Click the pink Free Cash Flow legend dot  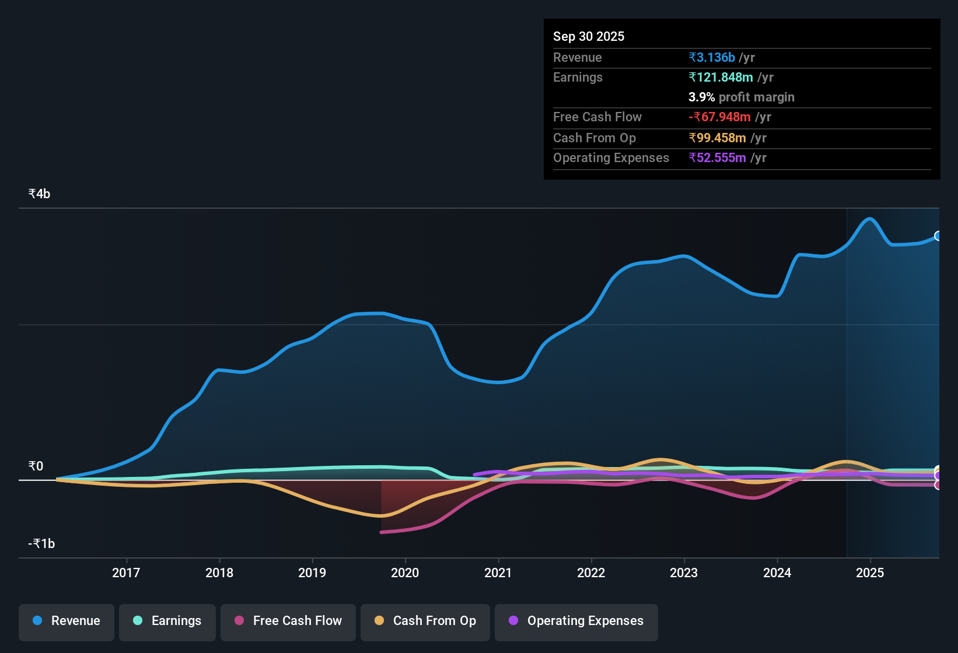[x=239, y=621]
